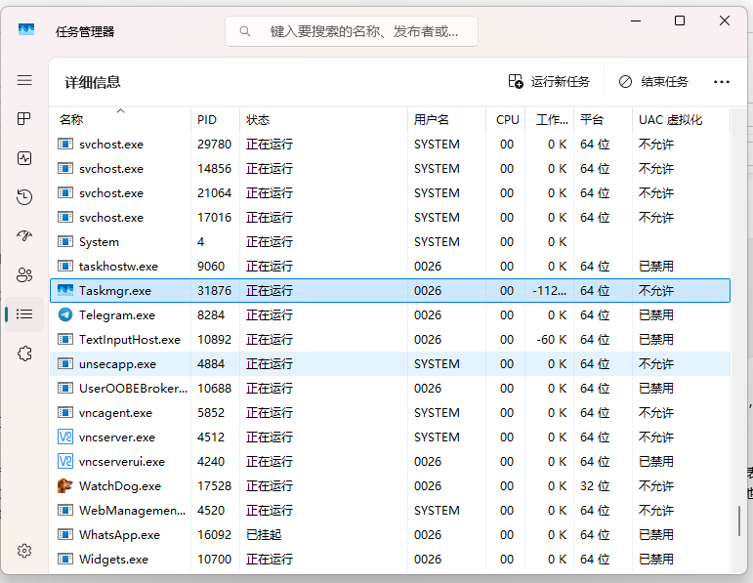Expand the three-dot more options menu

coord(722,82)
